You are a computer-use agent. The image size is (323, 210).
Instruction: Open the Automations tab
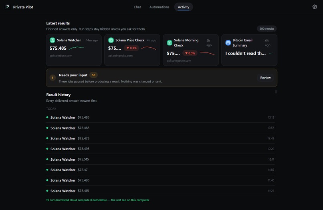pyautogui.click(x=159, y=7)
